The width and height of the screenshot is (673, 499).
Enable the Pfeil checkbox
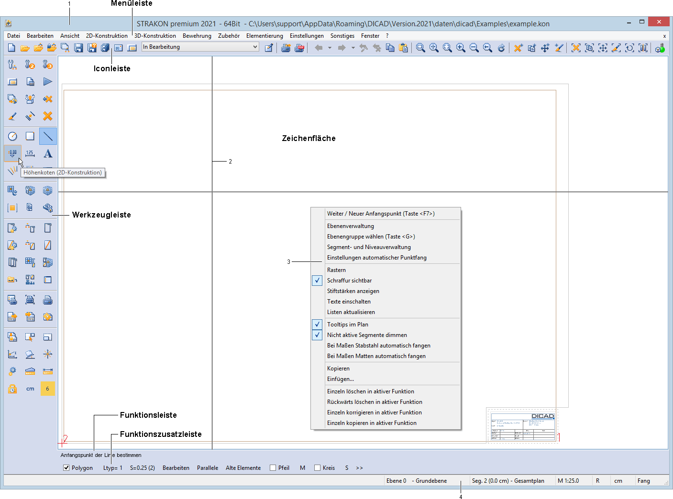tap(273, 468)
